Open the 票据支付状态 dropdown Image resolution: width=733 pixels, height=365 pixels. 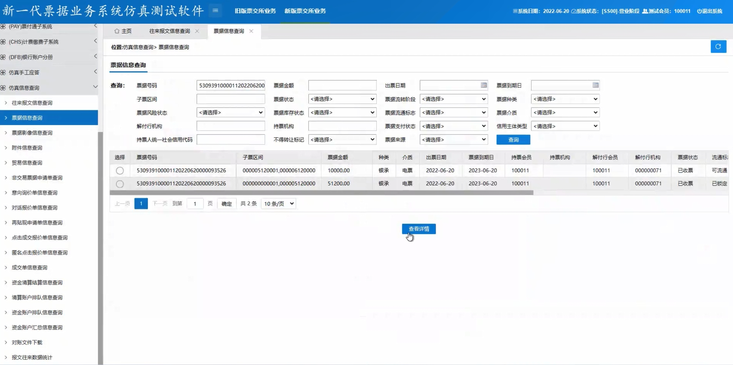point(454,126)
